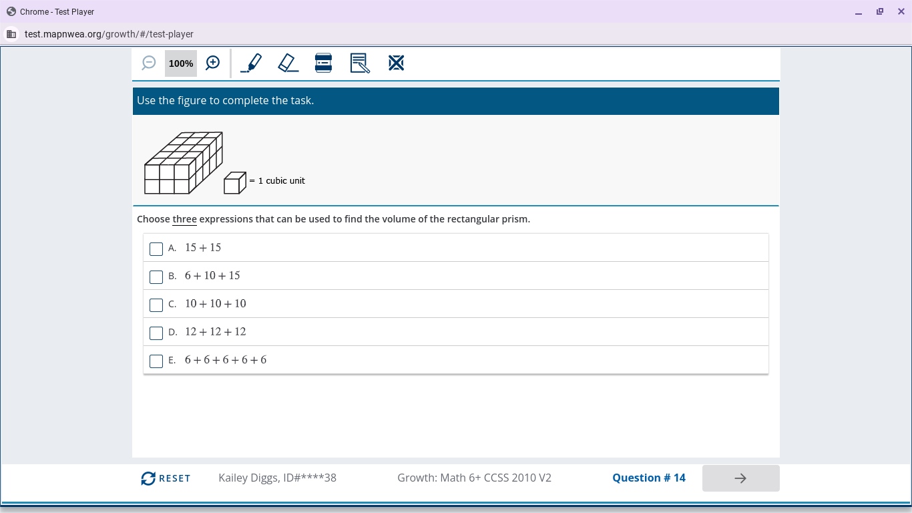Click the expression 10 + 10 + 10
912x513 pixels.
point(216,304)
